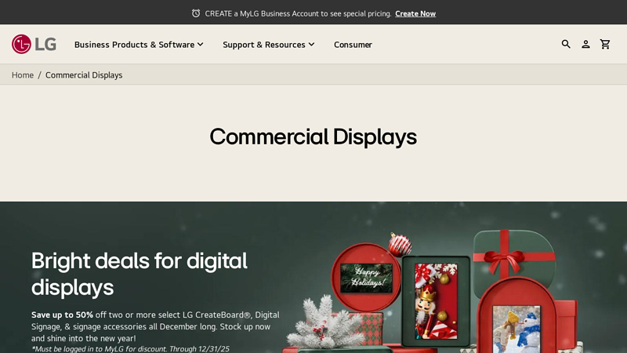Click the LG logo
The width and height of the screenshot is (627, 353).
34,44
